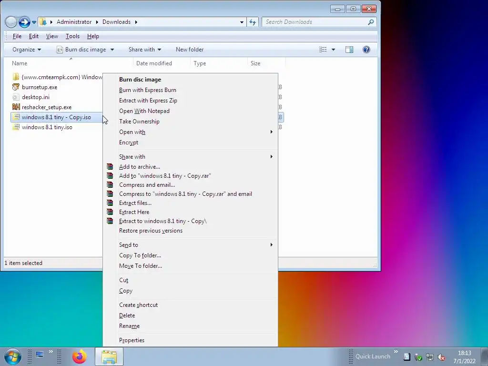Click the refresh button beside address bar
Screen dimensions: 488x366
(x=253, y=22)
